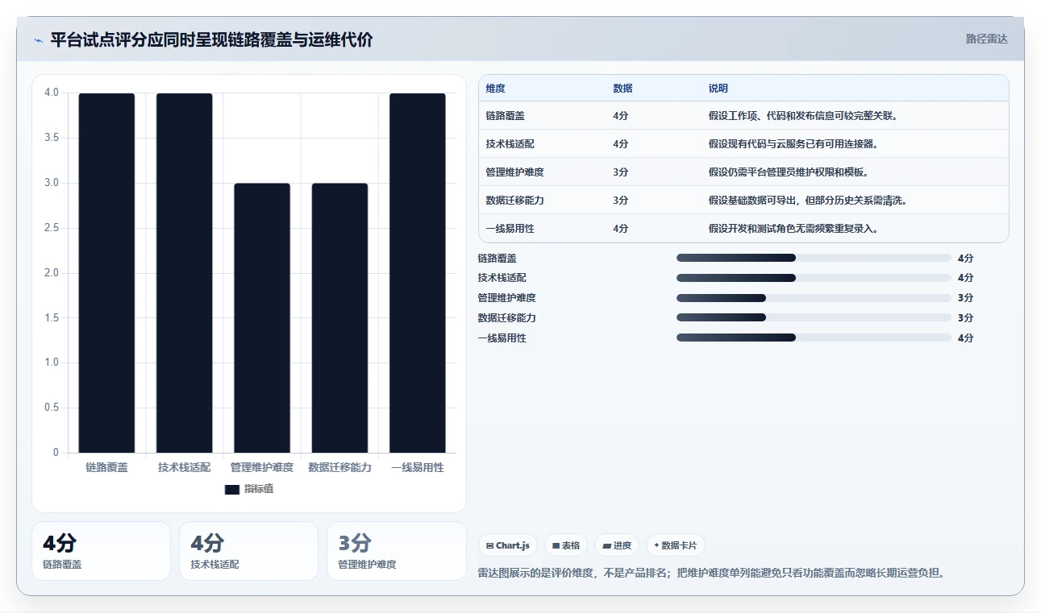Click the 数据迁移能力 bar in the chart

click(339, 318)
